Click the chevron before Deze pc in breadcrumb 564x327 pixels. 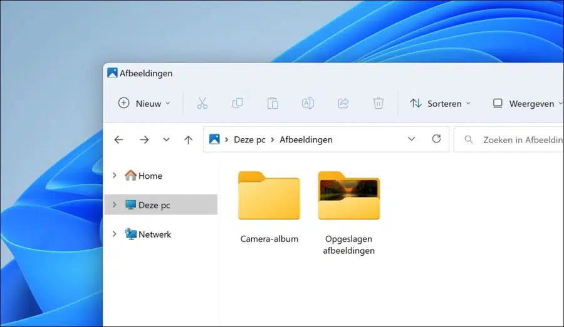227,139
